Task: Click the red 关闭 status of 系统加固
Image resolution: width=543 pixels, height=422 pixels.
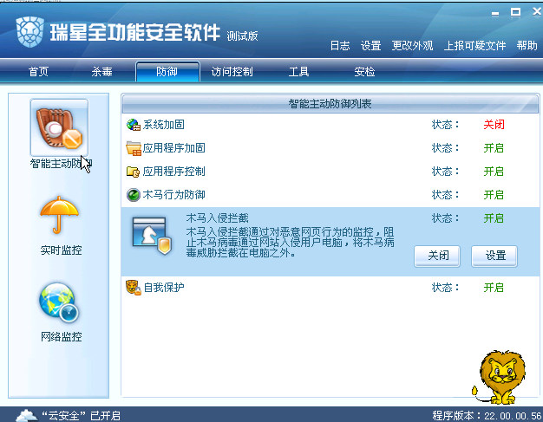Action: 494,125
